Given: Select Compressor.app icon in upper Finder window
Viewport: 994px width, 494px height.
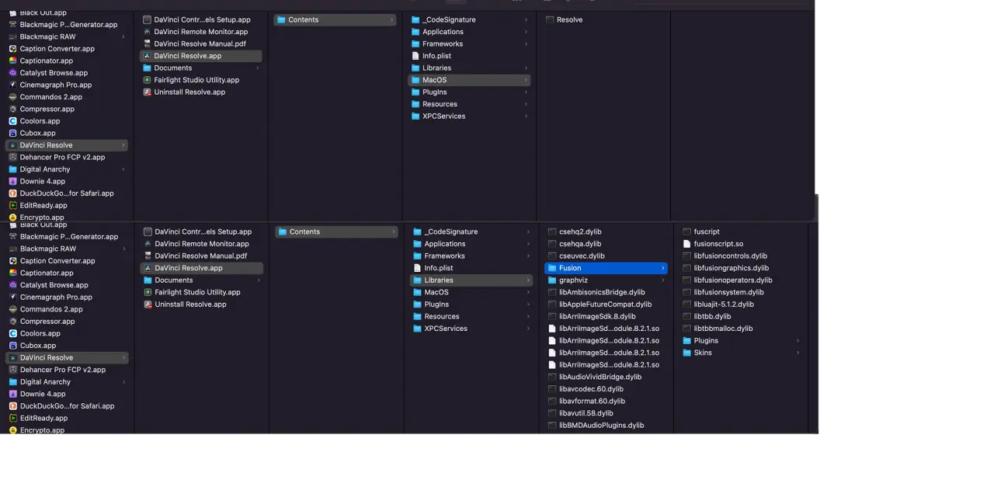Looking at the screenshot, I should (x=12, y=109).
